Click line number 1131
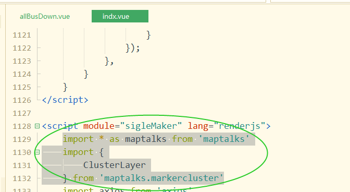The image size is (350, 192). (22, 165)
